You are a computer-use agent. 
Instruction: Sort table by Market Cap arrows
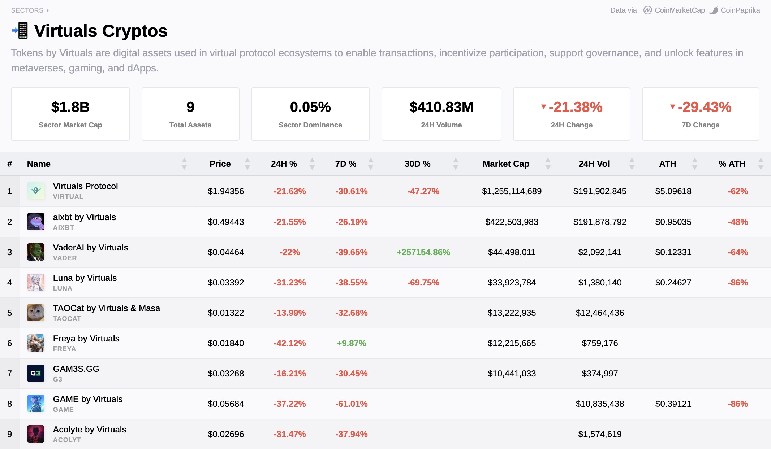pos(548,164)
